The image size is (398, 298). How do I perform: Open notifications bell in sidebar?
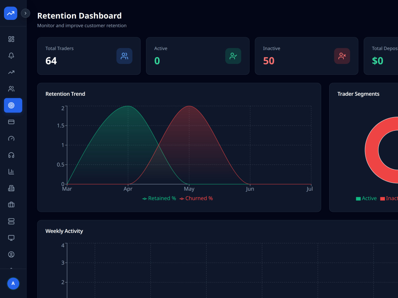click(x=11, y=56)
